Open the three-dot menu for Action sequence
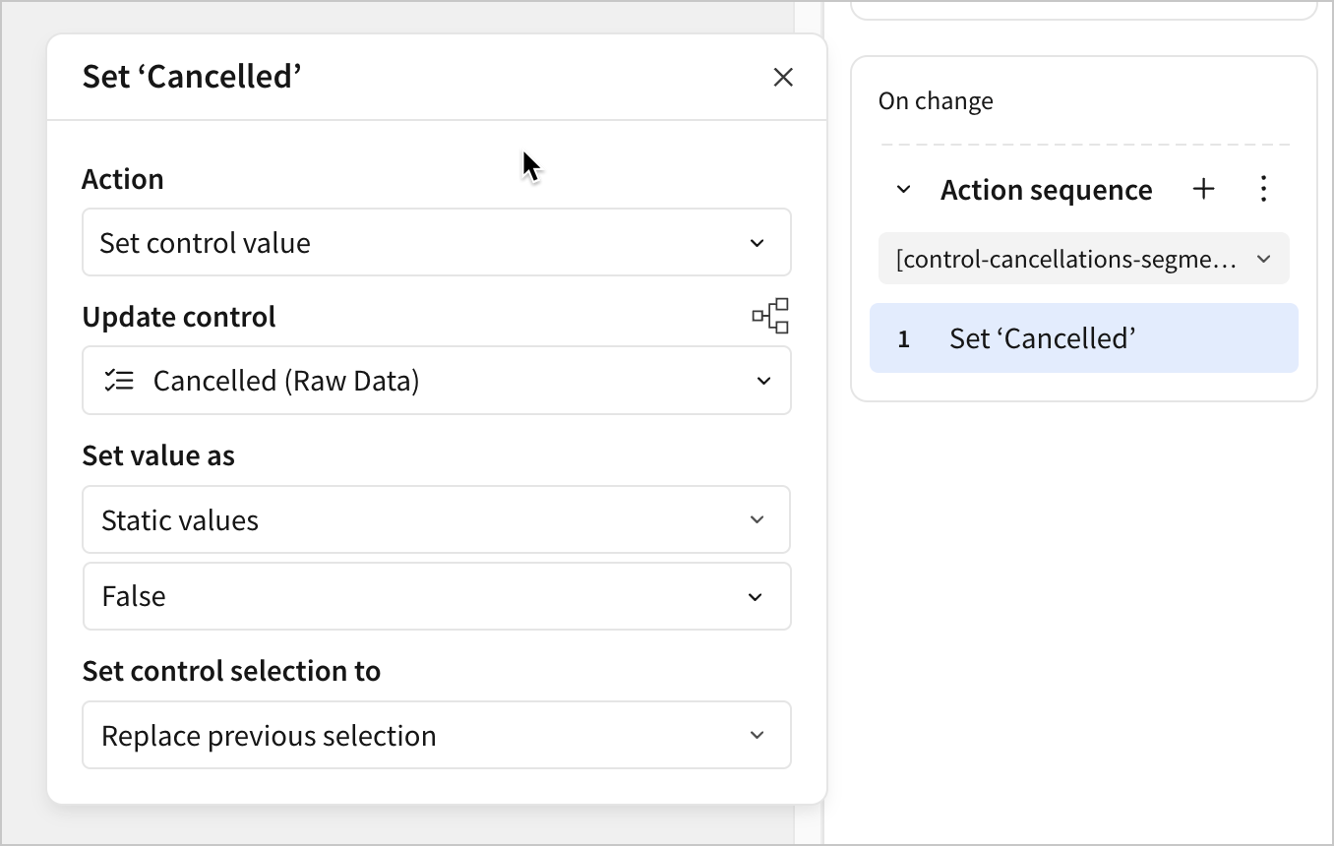 [x=1264, y=190]
